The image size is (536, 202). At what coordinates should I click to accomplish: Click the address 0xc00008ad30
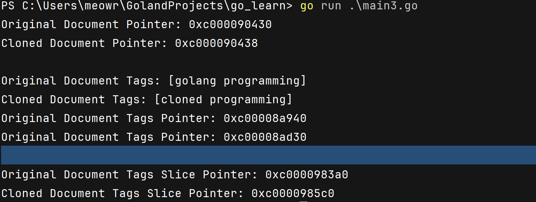pos(265,137)
